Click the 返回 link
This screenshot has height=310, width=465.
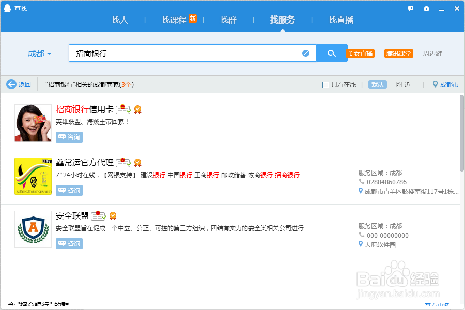tap(25, 85)
